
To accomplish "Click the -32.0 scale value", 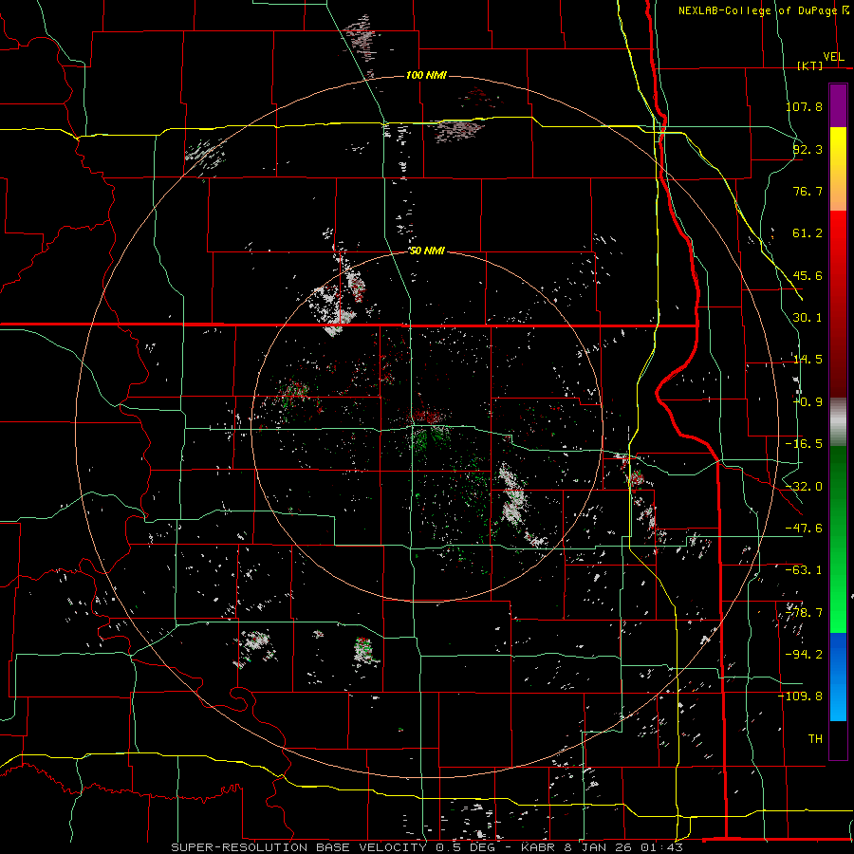I will tap(804, 487).
